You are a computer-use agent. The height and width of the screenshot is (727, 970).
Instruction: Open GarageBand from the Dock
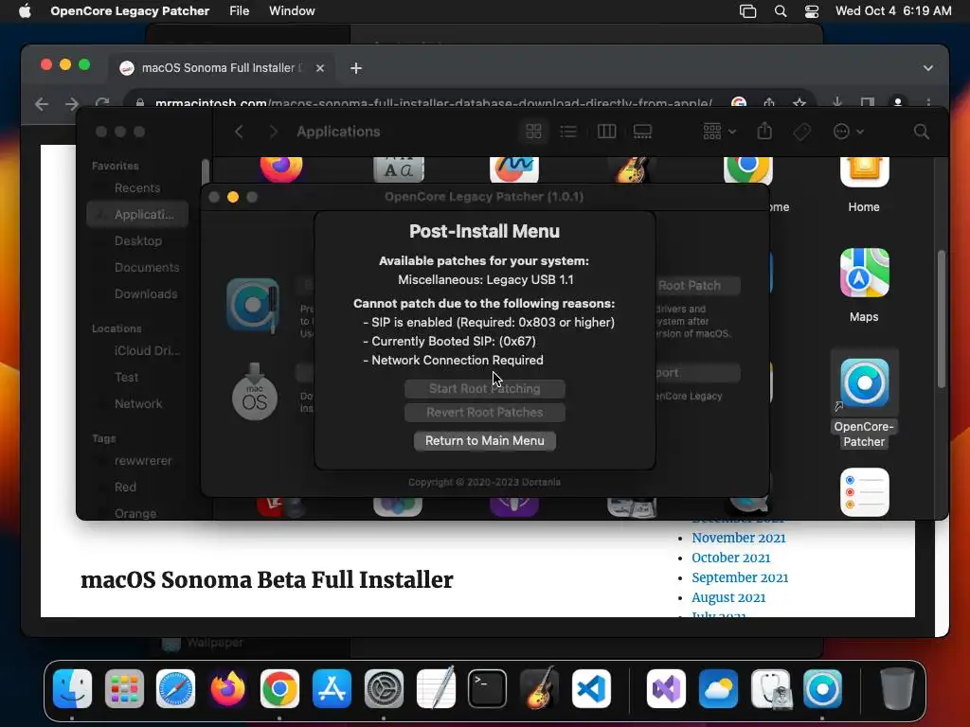539,689
